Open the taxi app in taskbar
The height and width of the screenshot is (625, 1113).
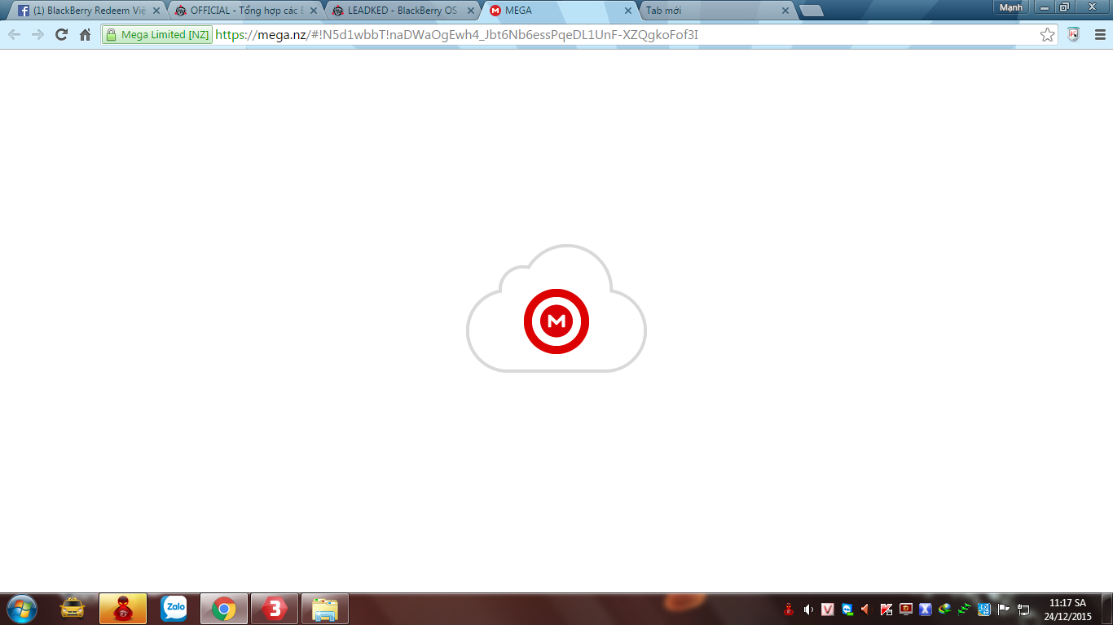point(73,609)
